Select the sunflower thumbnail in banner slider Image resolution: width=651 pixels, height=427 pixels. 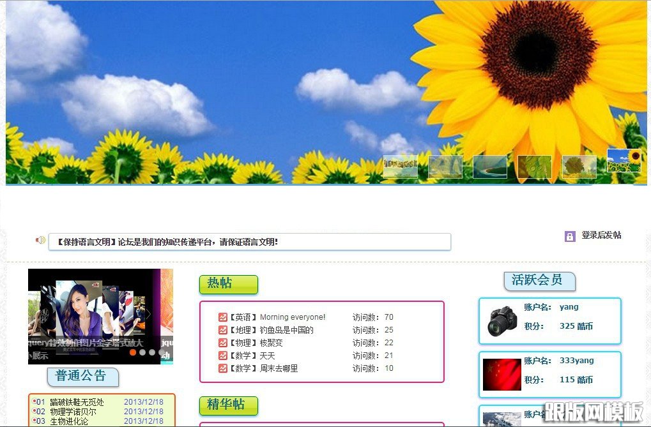624,160
